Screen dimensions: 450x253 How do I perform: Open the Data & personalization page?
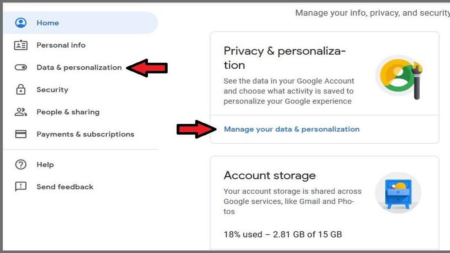pyautogui.click(x=79, y=67)
